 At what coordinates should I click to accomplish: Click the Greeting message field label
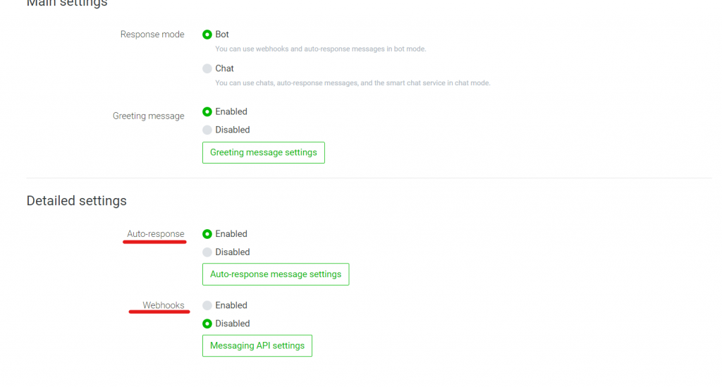pos(148,116)
